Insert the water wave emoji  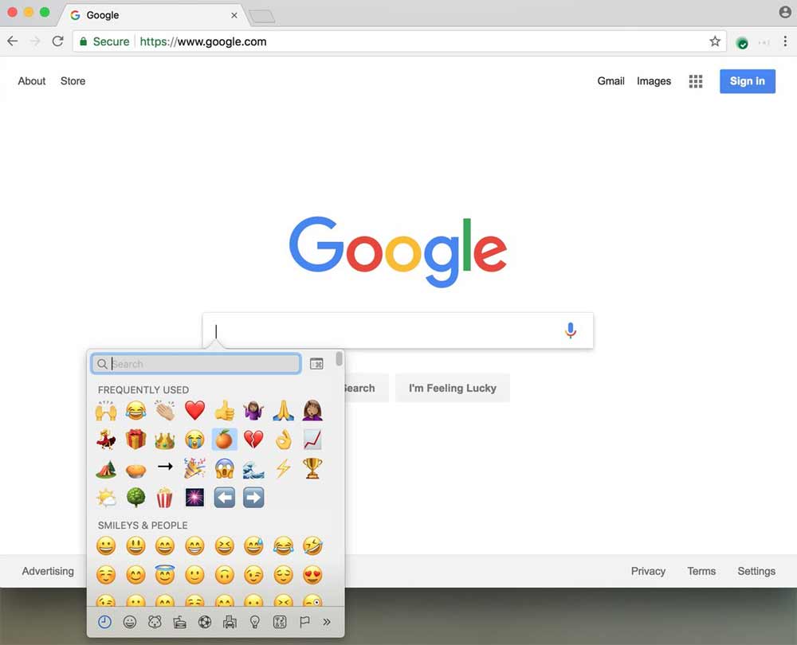(x=253, y=468)
